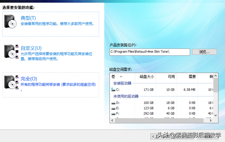Click the disk list scroll up arrow
The height and width of the screenshot is (142, 225).
tap(216, 76)
